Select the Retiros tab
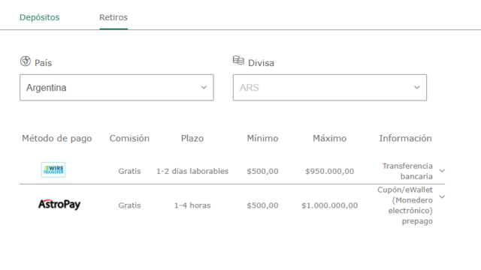Image resolution: width=481 pixels, height=270 pixels. click(x=113, y=17)
